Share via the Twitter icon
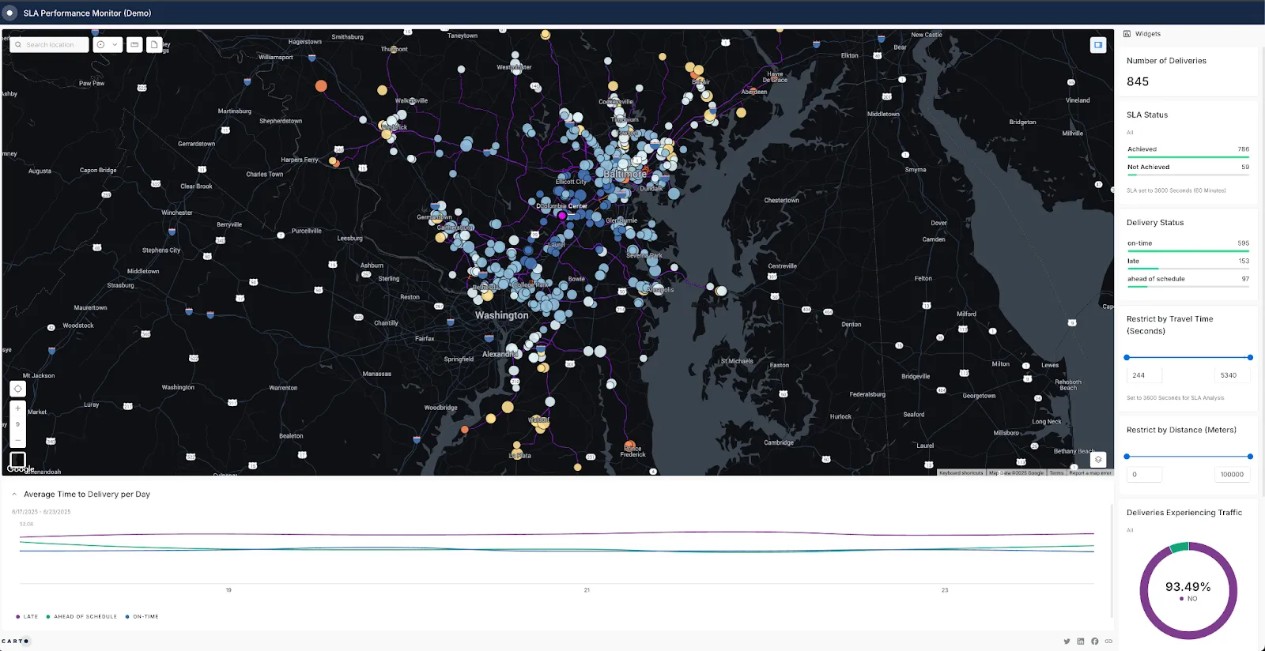1265x651 pixels. tap(1067, 642)
